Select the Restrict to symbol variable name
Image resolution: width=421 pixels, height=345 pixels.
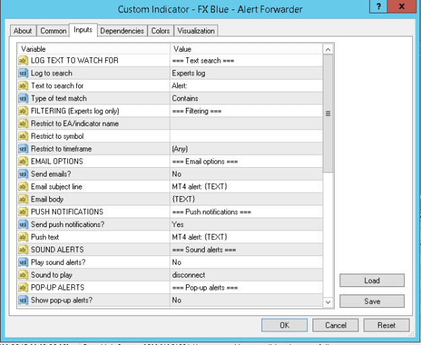tap(57, 136)
